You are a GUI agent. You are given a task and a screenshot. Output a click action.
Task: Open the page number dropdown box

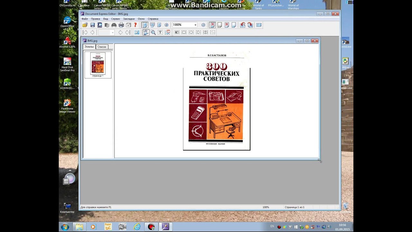click(106, 32)
